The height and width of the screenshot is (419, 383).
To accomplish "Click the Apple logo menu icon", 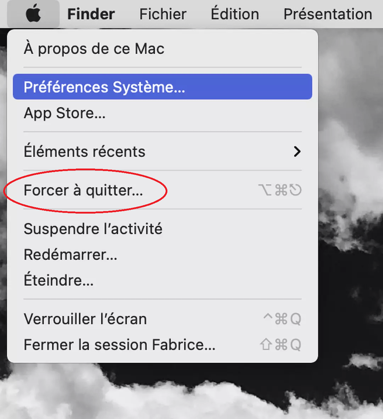I will coord(33,13).
